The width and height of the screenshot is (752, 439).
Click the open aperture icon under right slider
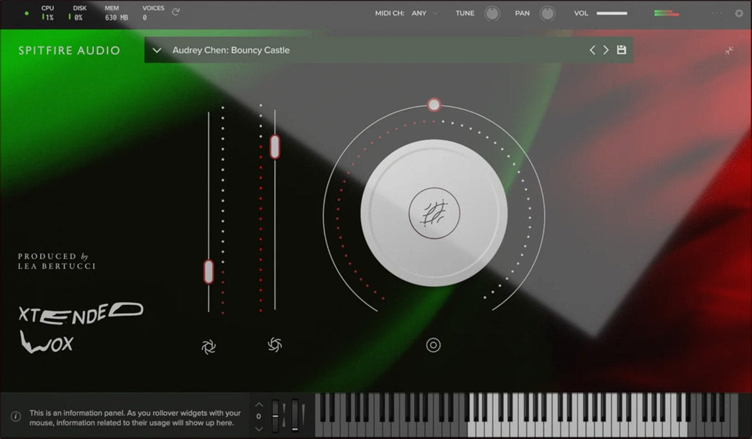274,344
